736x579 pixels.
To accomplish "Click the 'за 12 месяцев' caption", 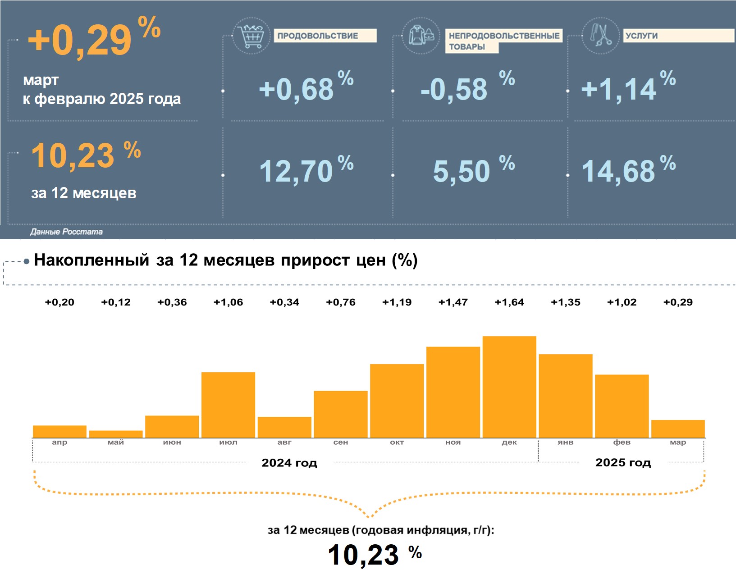I will click(x=83, y=193).
